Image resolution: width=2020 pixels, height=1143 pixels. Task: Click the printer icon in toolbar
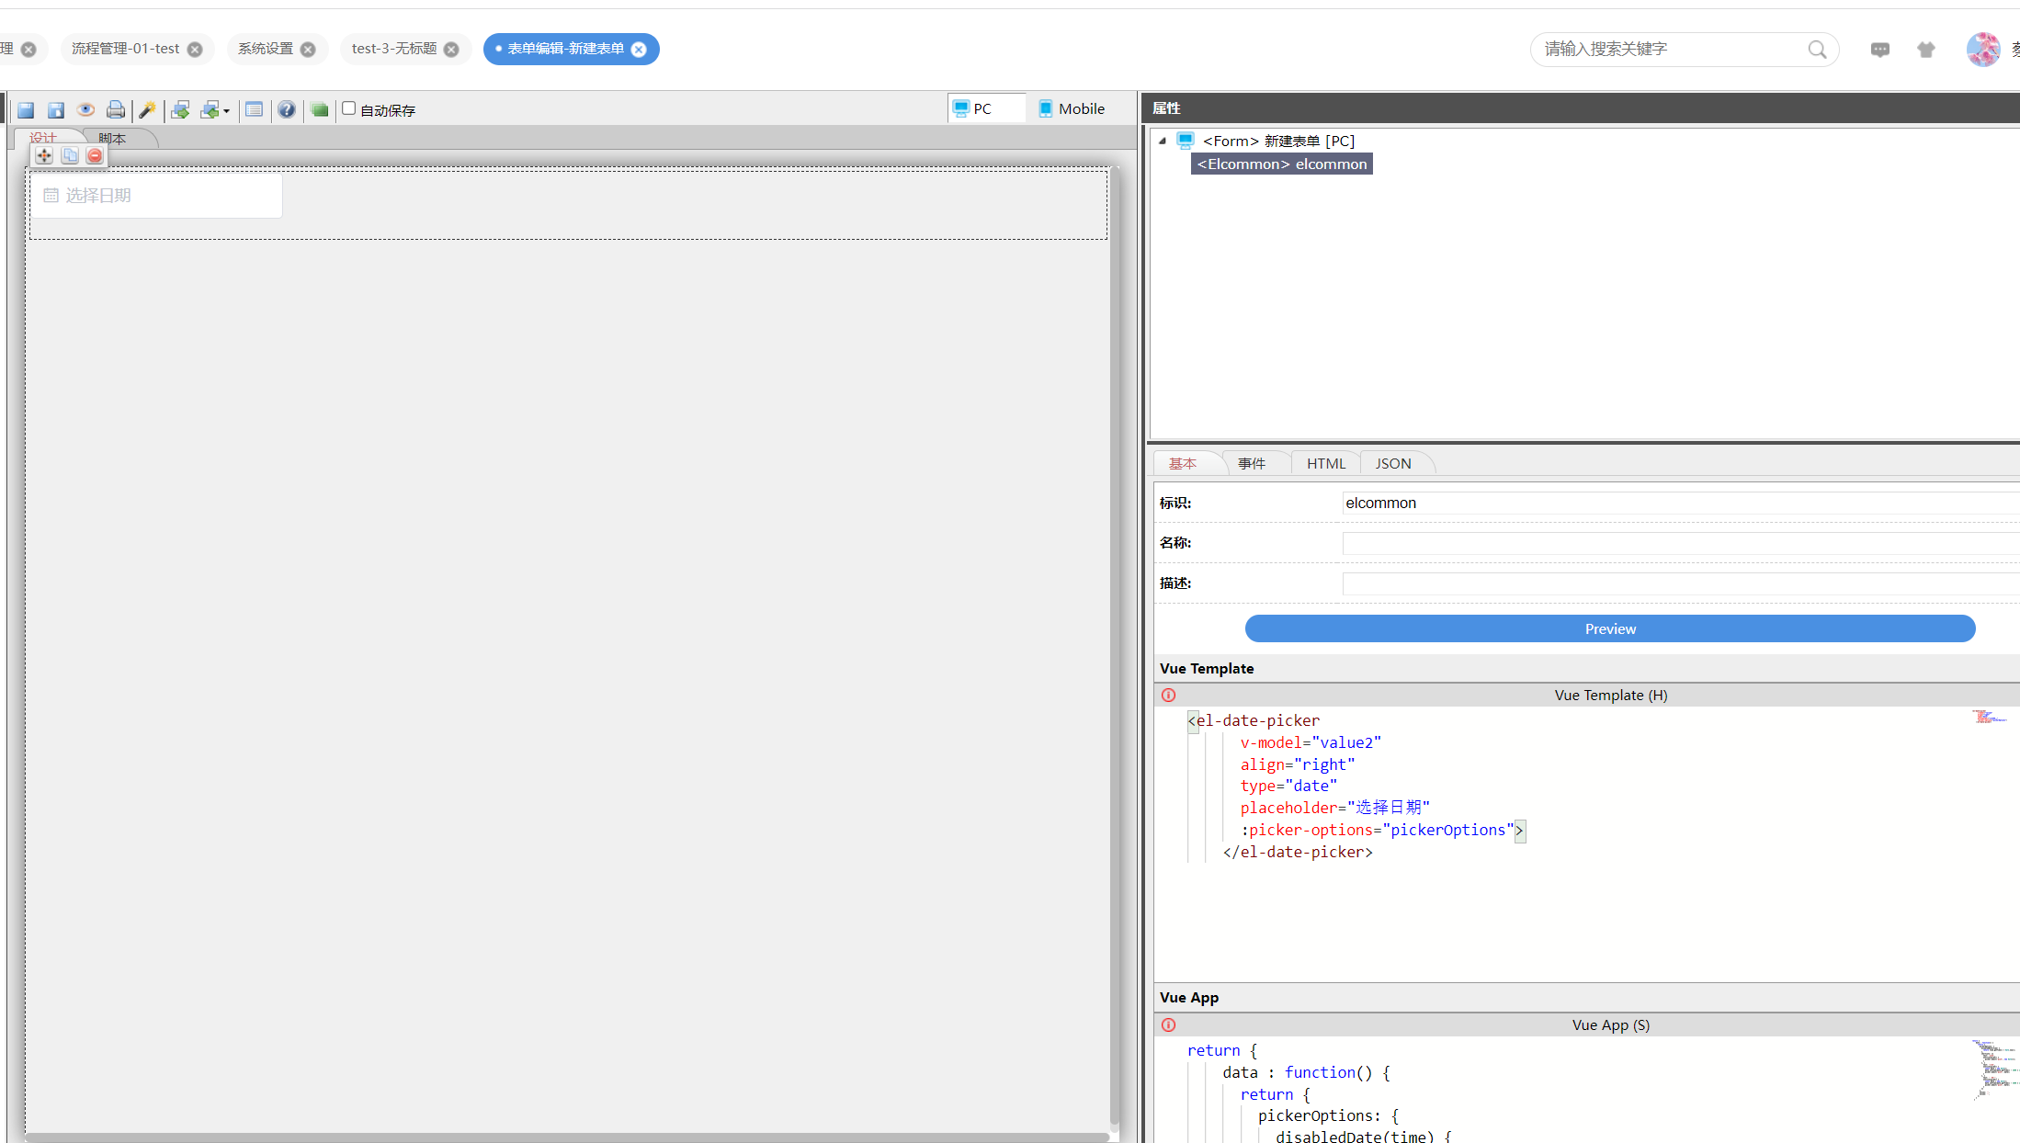click(x=116, y=110)
